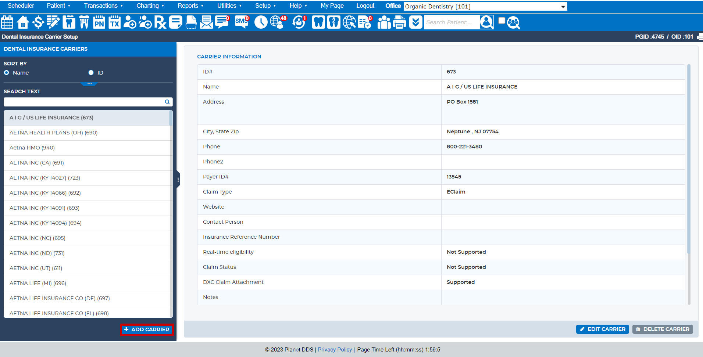Click Logout in the menu bar
The width and height of the screenshot is (703, 357).
click(x=365, y=6)
